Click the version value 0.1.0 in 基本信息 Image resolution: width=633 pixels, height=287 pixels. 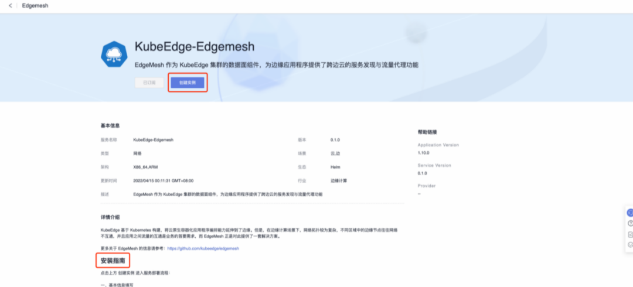tap(335, 139)
